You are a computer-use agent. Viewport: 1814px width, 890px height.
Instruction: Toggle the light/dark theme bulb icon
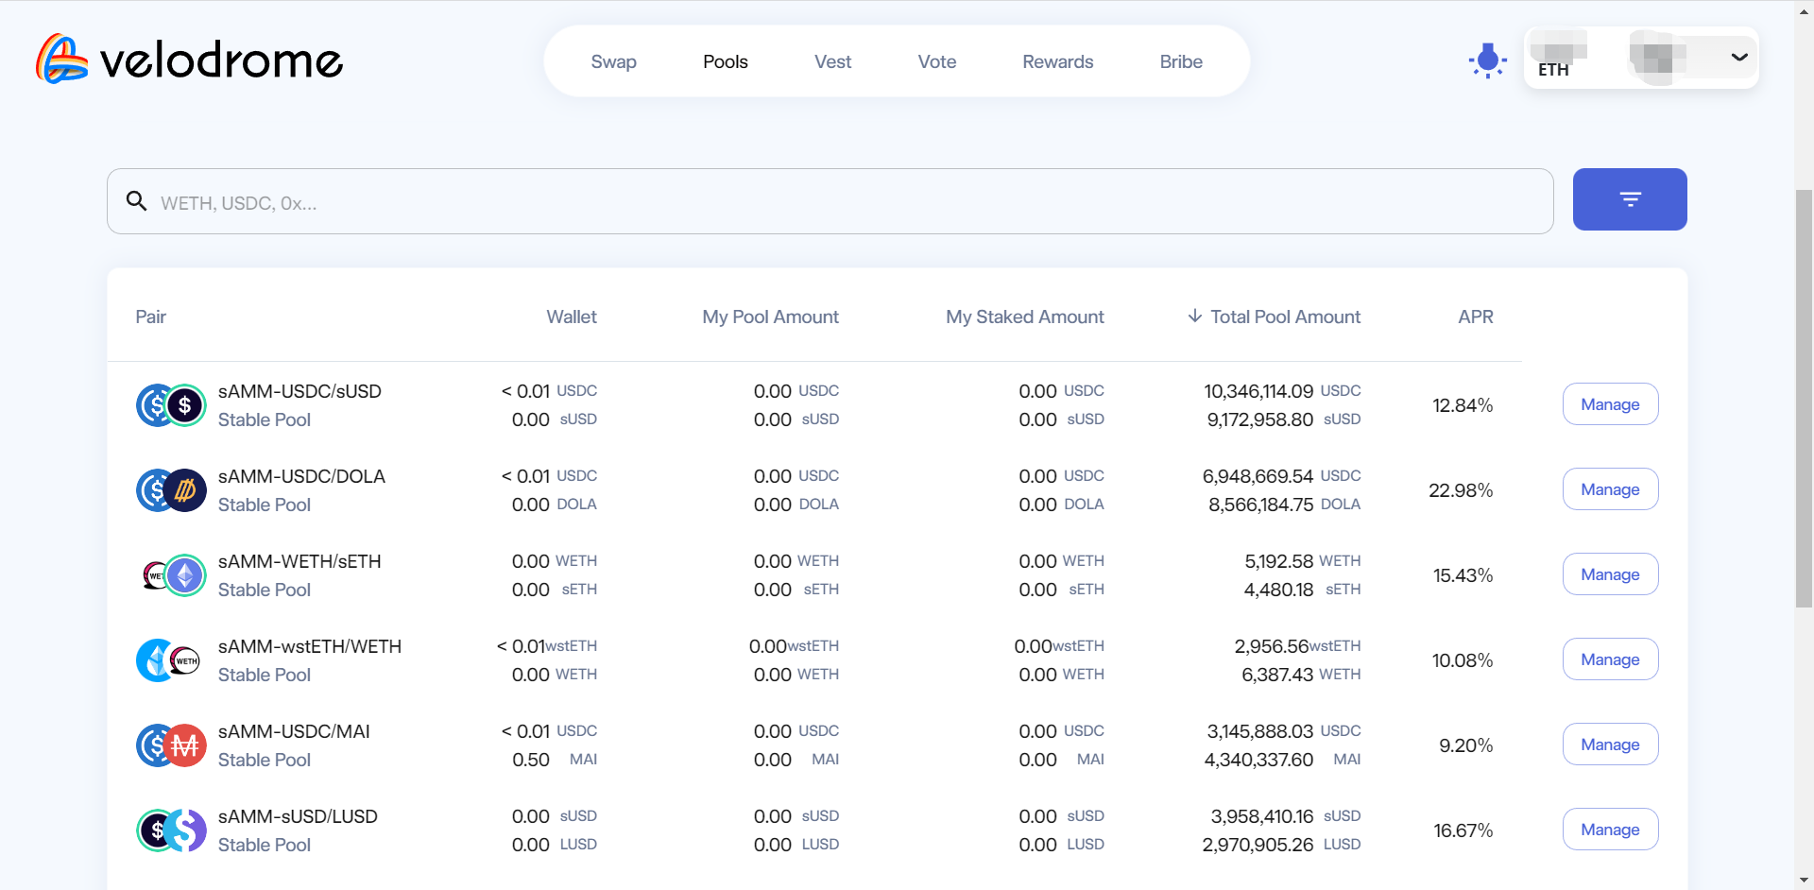click(x=1488, y=60)
